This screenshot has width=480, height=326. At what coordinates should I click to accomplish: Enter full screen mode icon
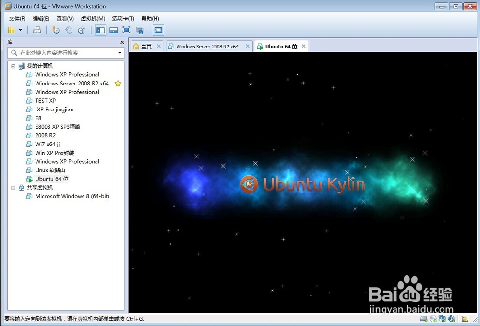(x=126, y=30)
